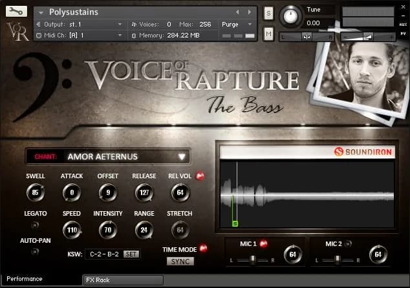
Task: Click the Intensity knob showing 70
Action: 108,230
